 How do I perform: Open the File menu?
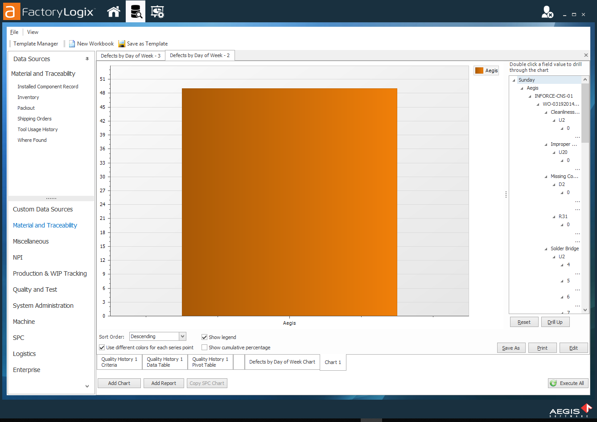[14, 32]
